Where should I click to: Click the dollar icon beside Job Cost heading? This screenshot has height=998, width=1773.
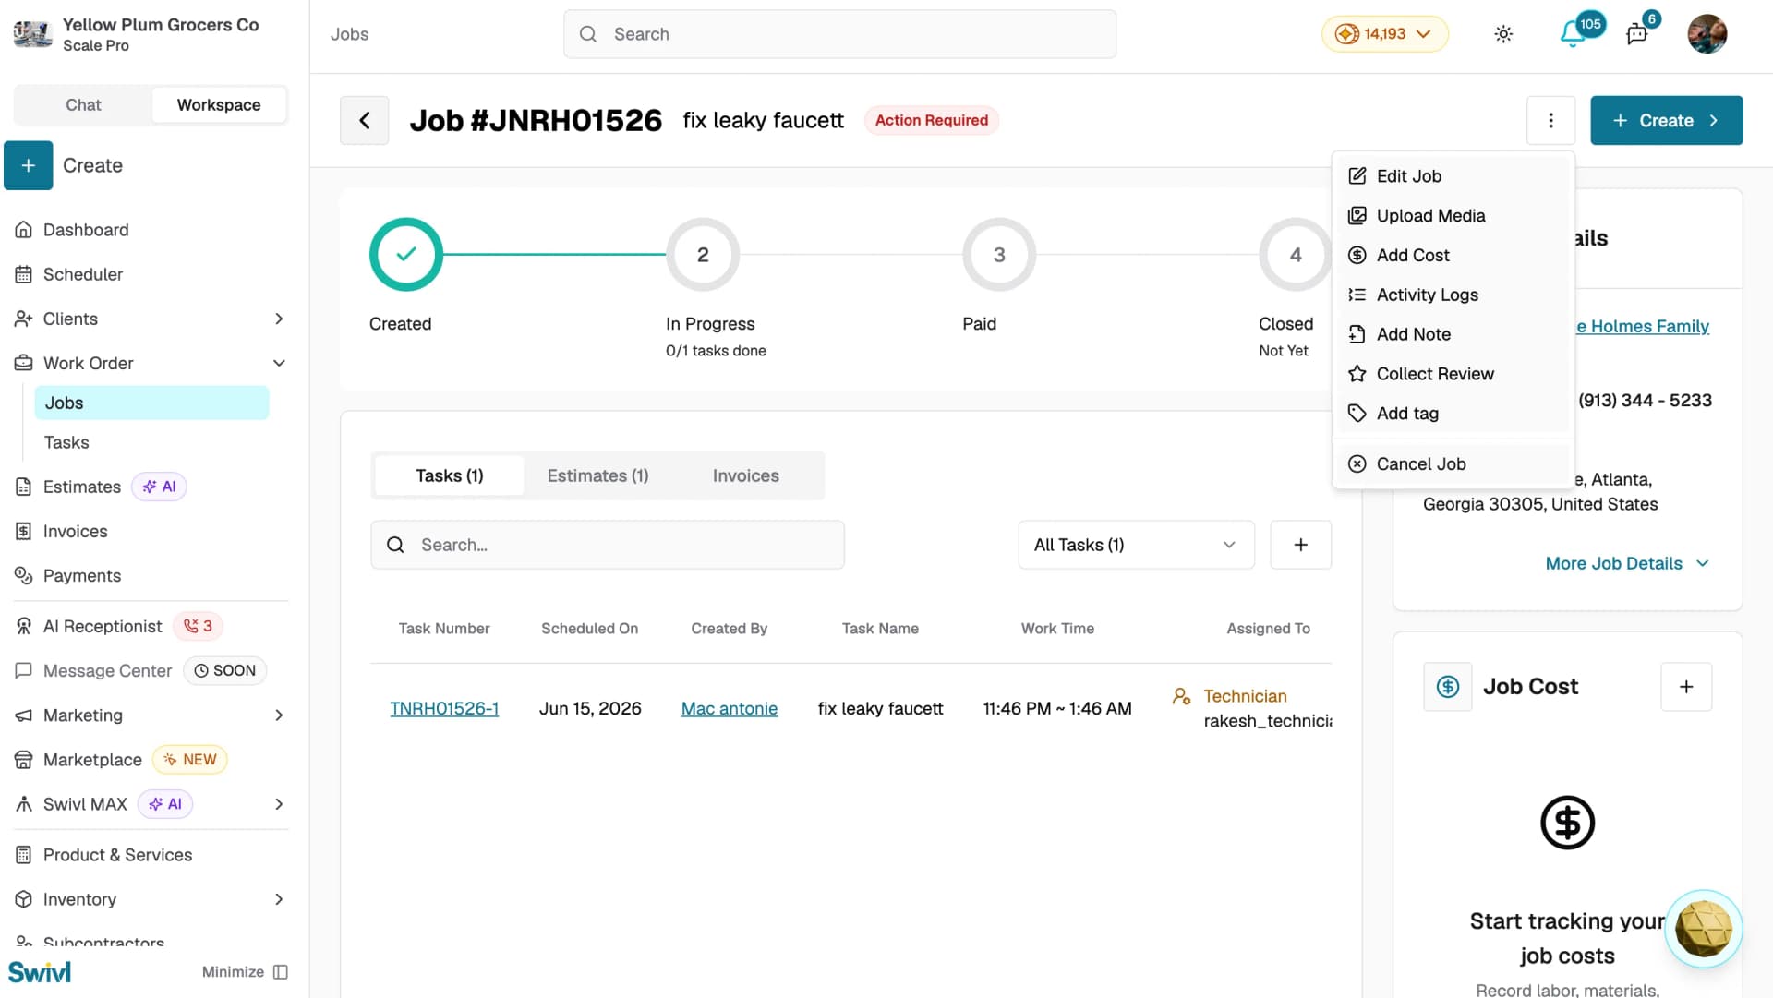tap(1447, 687)
